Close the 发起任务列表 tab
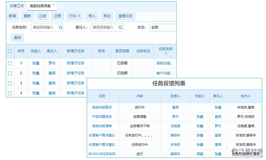 [x=53, y=4]
